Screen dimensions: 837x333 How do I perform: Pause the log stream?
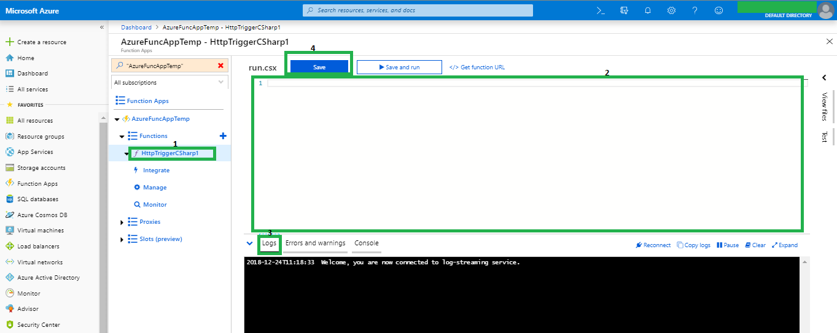[728, 245]
